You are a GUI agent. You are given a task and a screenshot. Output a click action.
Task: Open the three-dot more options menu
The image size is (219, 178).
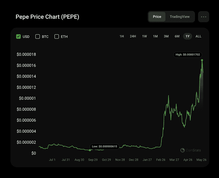(204, 17)
